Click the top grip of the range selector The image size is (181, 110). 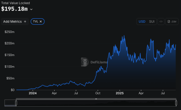(96, 99)
